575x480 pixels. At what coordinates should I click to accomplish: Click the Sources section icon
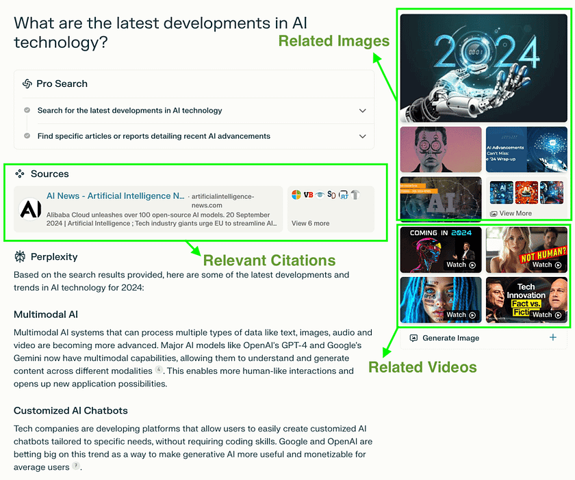pos(20,174)
